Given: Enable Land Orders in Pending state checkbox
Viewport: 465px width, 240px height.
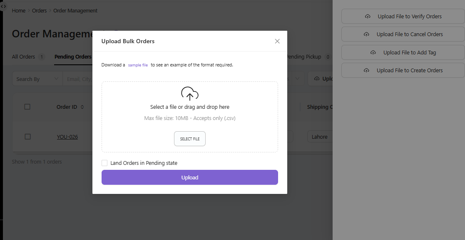Looking at the screenshot, I should [x=104, y=163].
